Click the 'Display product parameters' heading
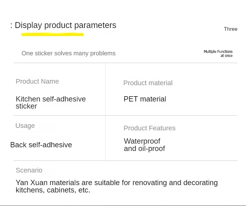246x206 pixels. (65, 25)
